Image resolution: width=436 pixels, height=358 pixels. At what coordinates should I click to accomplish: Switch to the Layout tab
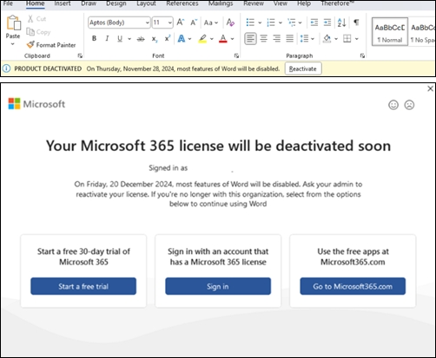146,3
